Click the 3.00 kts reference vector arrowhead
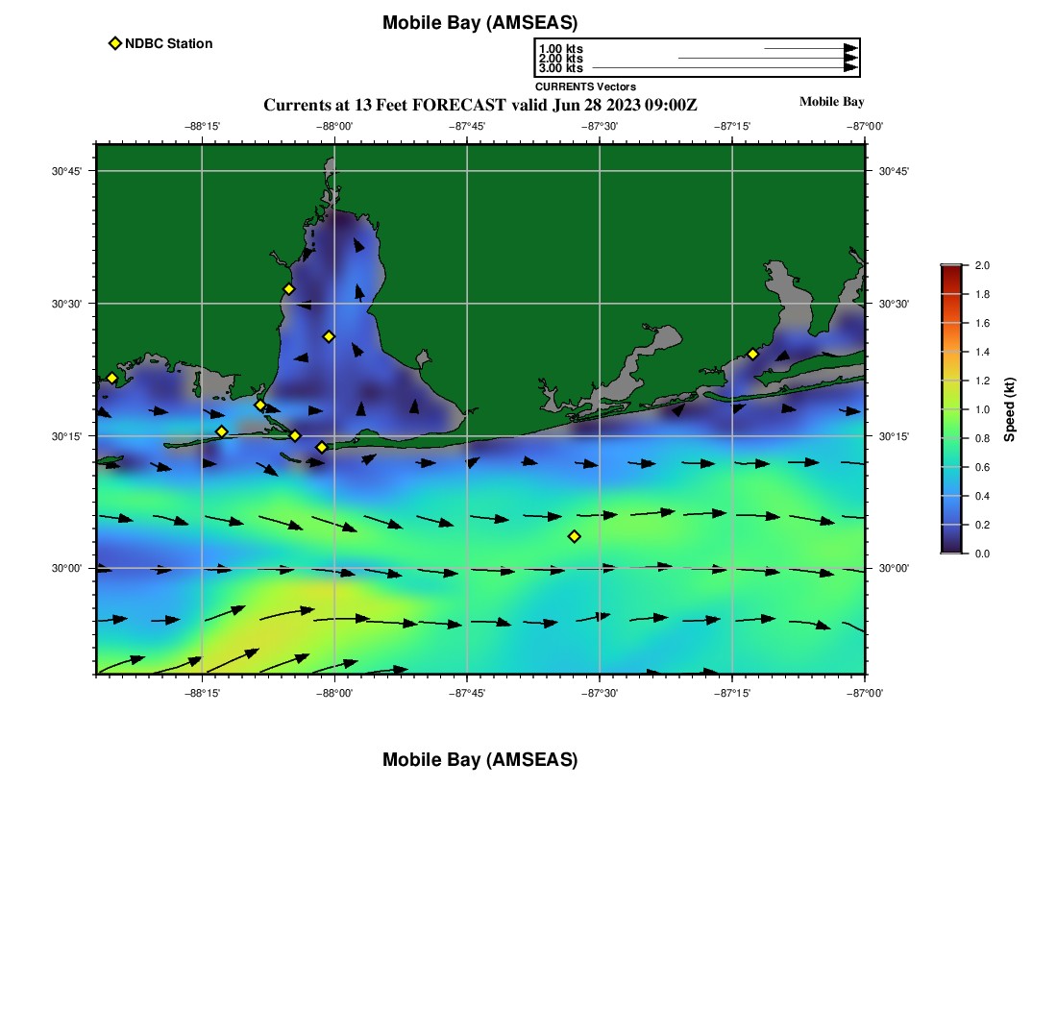Viewport: 1057px width, 1009px height. (850, 68)
